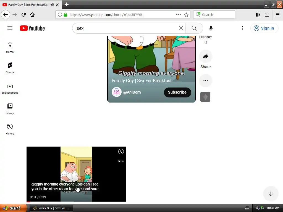
Task: Go to next Short with down arrow
Action: coord(270,194)
